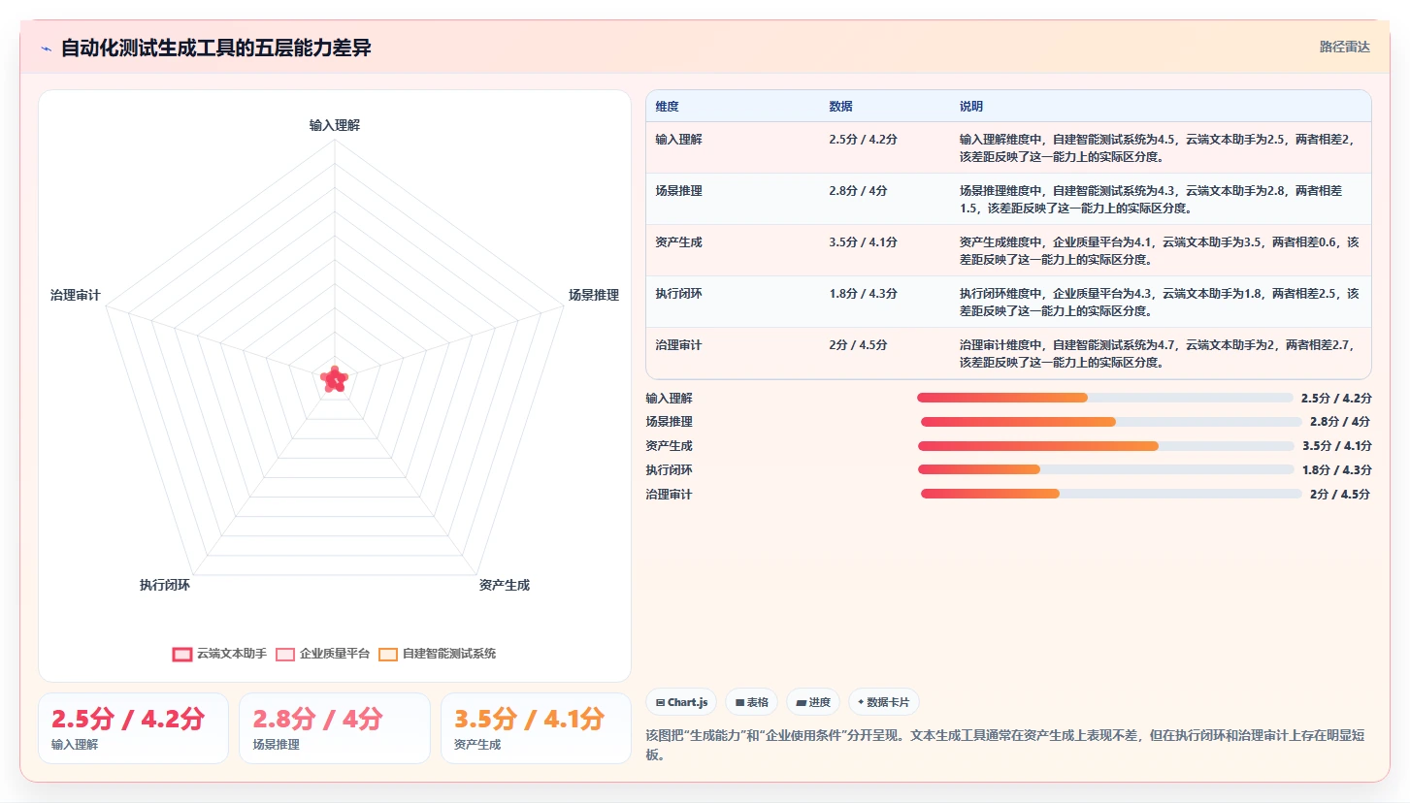Click the 1.8分 / 4.3分 progress bar value
This screenshot has width=1410, height=803.
1336,470
